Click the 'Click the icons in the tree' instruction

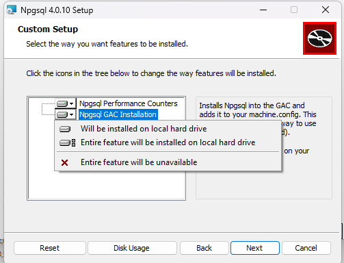(151, 73)
